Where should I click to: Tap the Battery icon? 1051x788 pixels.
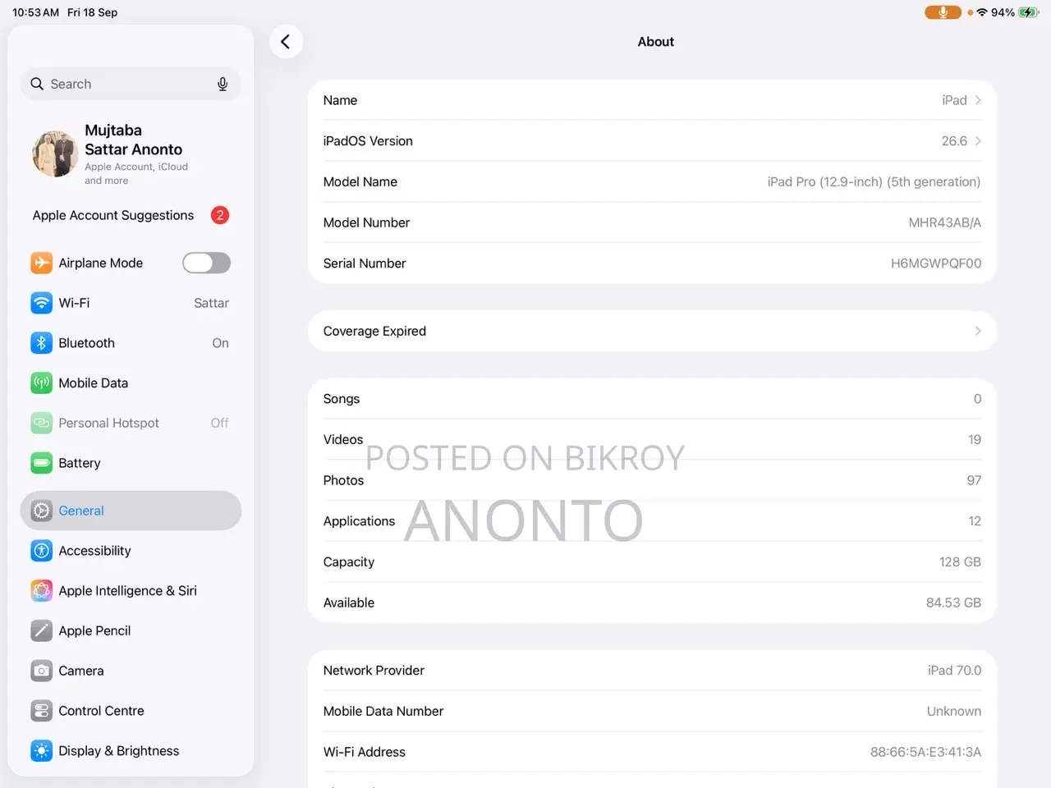41,463
